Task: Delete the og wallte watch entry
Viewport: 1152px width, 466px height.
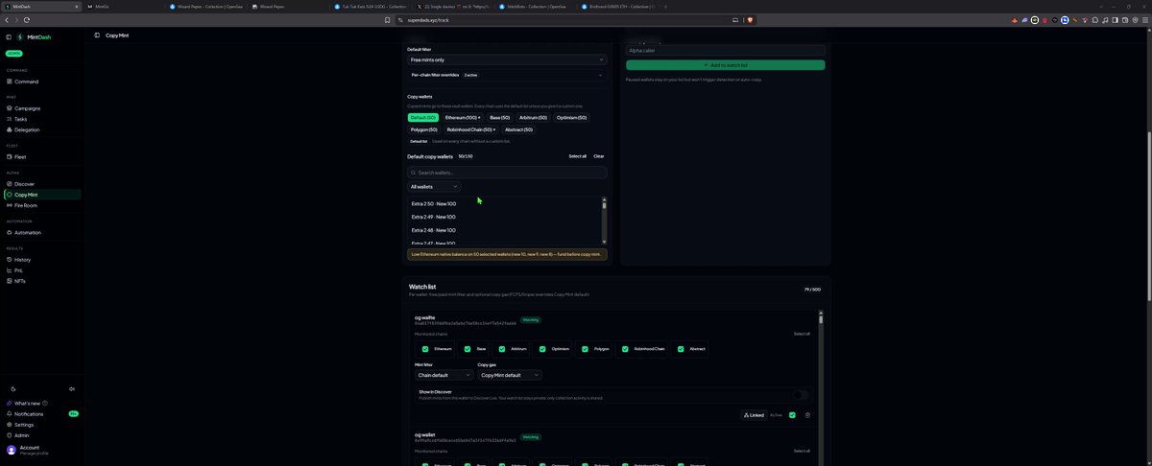Action: 807,415
